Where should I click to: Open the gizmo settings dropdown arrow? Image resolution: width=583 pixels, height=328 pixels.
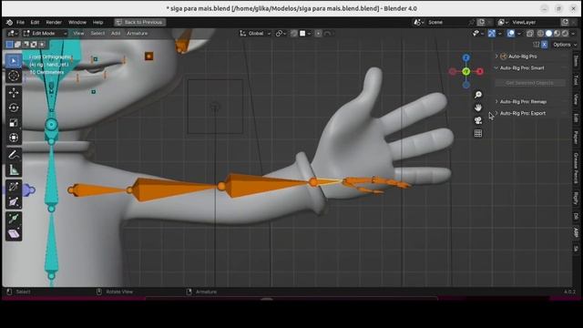500,34
